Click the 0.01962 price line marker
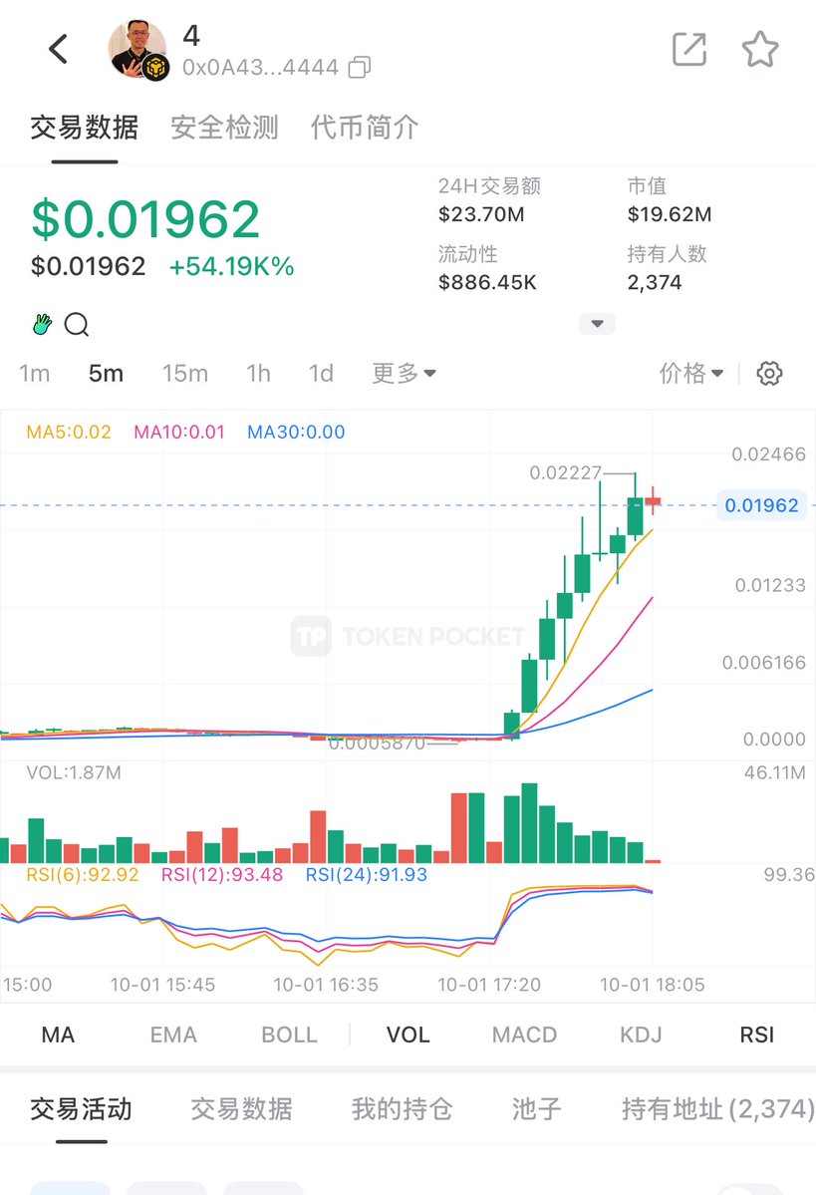The height and width of the screenshot is (1195, 816). click(761, 505)
